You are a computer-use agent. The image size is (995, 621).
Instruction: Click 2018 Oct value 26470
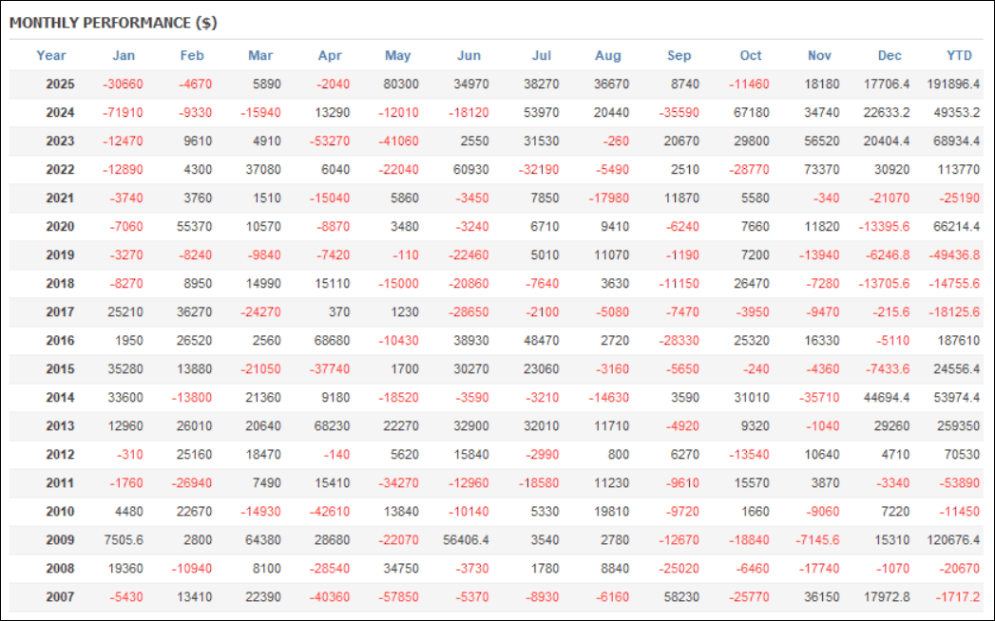tap(752, 284)
